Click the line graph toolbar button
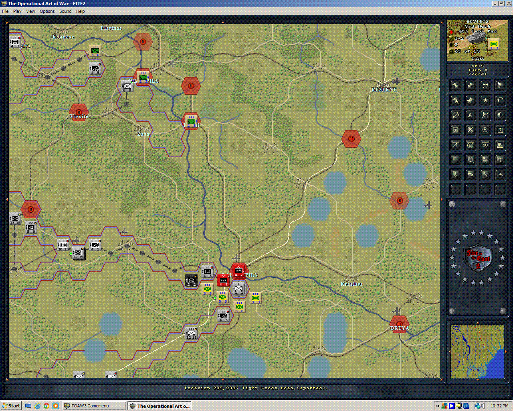The width and height of the screenshot is (513, 411). (485, 115)
